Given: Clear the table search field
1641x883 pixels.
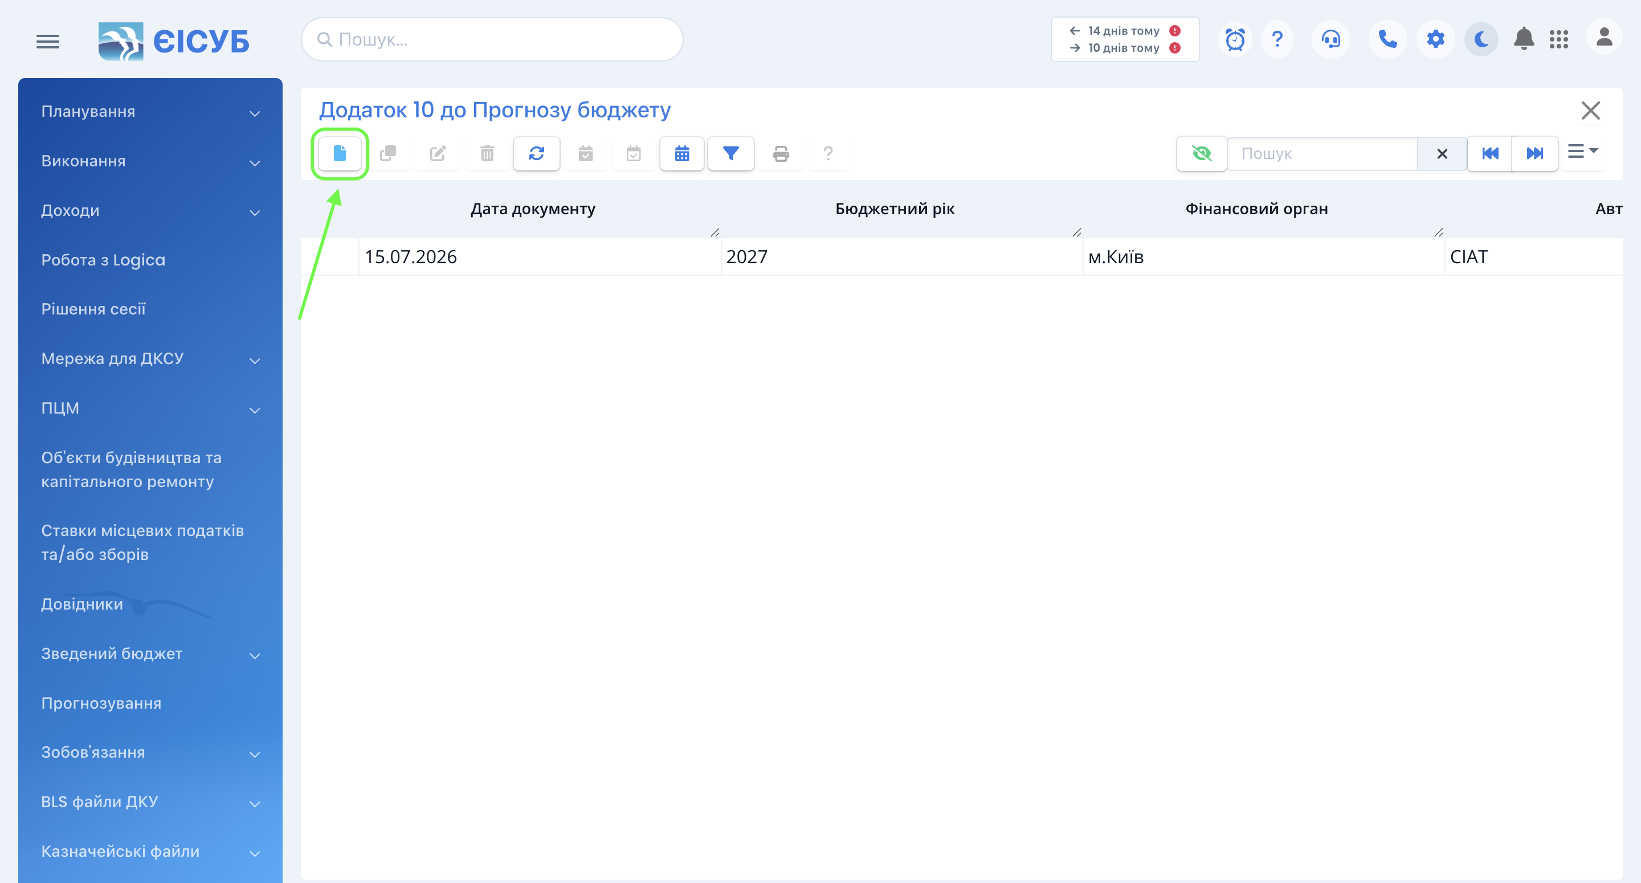Looking at the screenshot, I should [x=1442, y=154].
